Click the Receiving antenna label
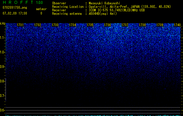The height and width of the screenshot is (116, 183). (x=67, y=14)
